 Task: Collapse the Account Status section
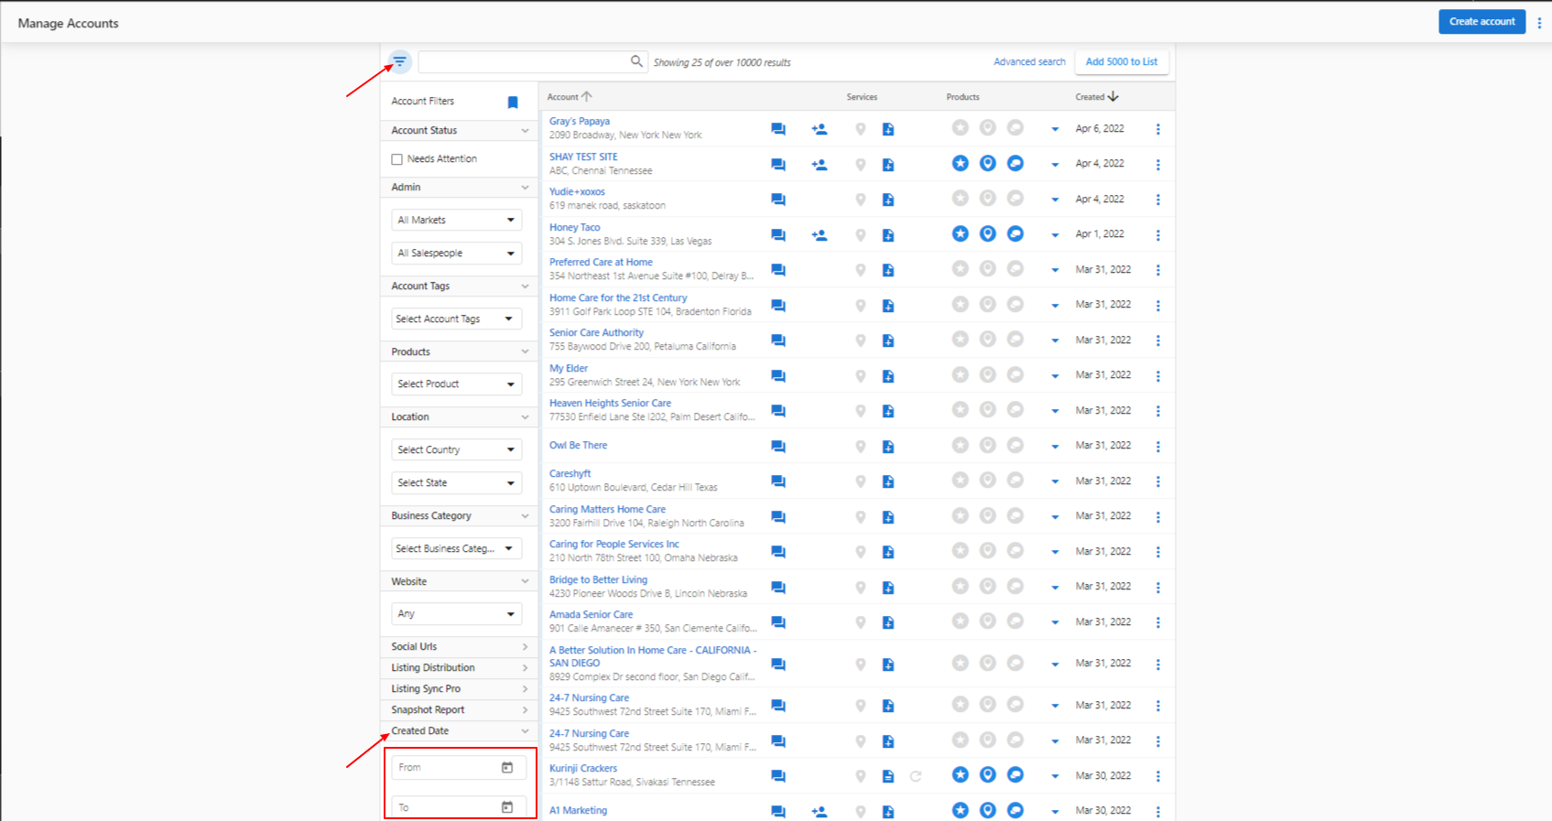coord(460,130)
